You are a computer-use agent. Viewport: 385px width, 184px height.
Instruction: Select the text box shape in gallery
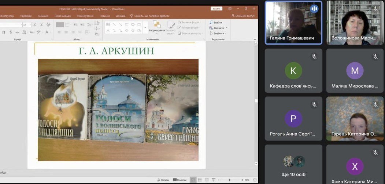108,24
